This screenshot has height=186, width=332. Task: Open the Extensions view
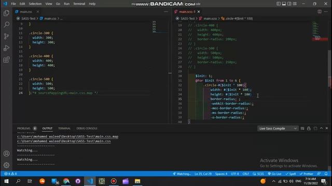6,59
